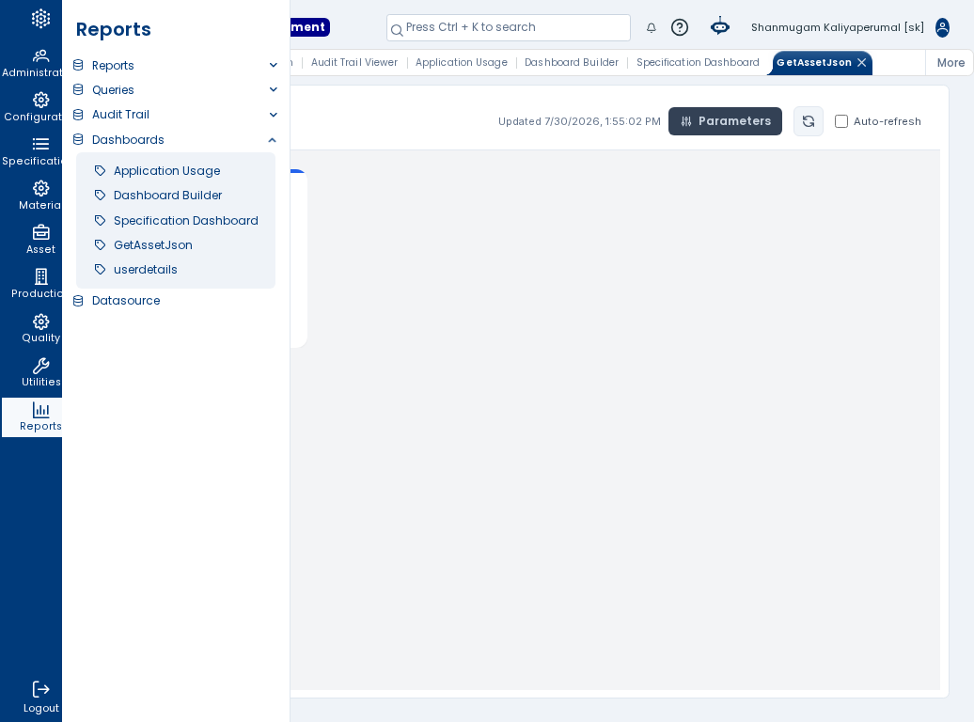Click the Reports panel heading

(x=113, y=29)
